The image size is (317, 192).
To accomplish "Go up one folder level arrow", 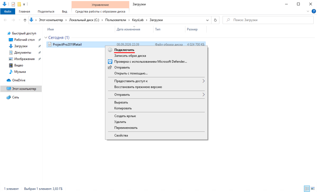I will click(x=25, y=20).
